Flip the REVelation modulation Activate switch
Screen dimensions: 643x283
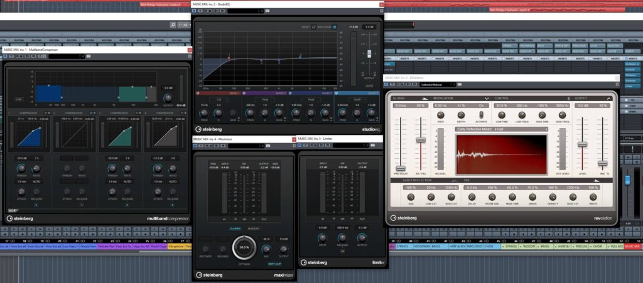coord(481,115)
